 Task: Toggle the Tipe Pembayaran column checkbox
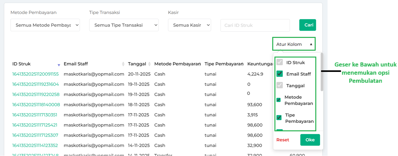279,118
